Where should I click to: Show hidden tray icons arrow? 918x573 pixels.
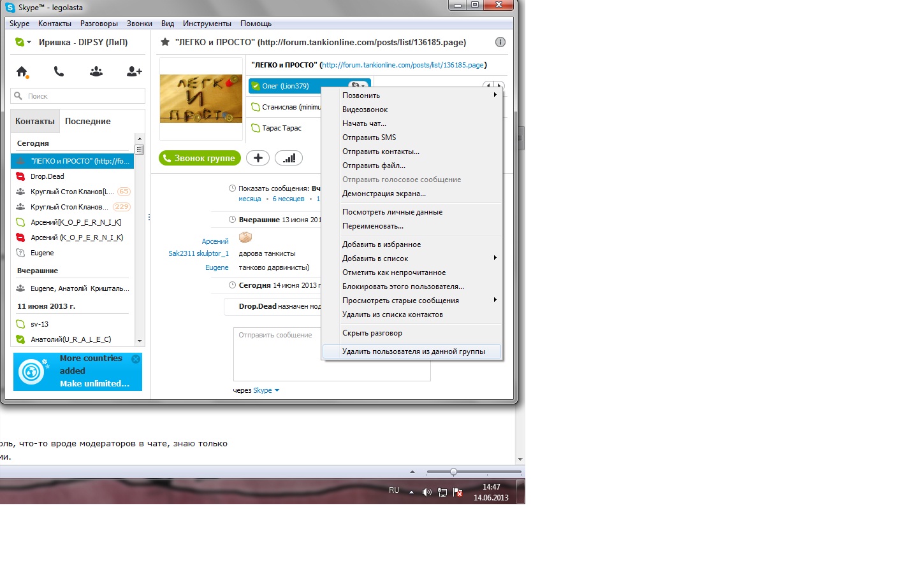[411, 492]
